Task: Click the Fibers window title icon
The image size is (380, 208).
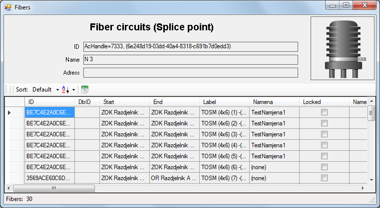Action: point(8,7)
